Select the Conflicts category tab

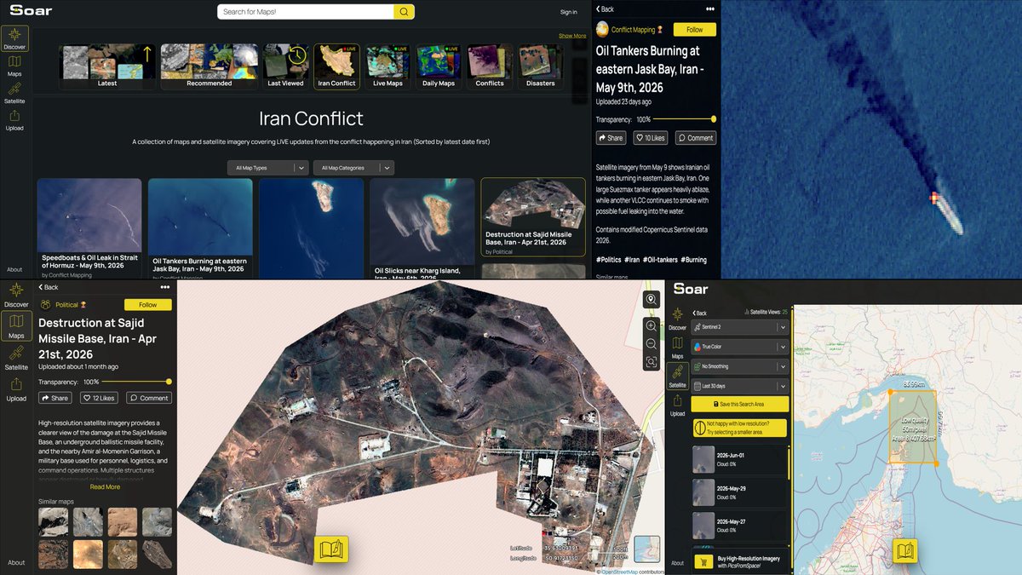point(490,66)
